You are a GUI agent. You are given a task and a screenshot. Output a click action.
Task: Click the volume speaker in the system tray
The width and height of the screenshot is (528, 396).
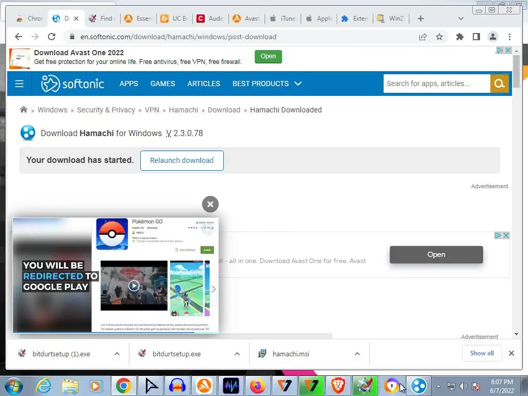464,386
